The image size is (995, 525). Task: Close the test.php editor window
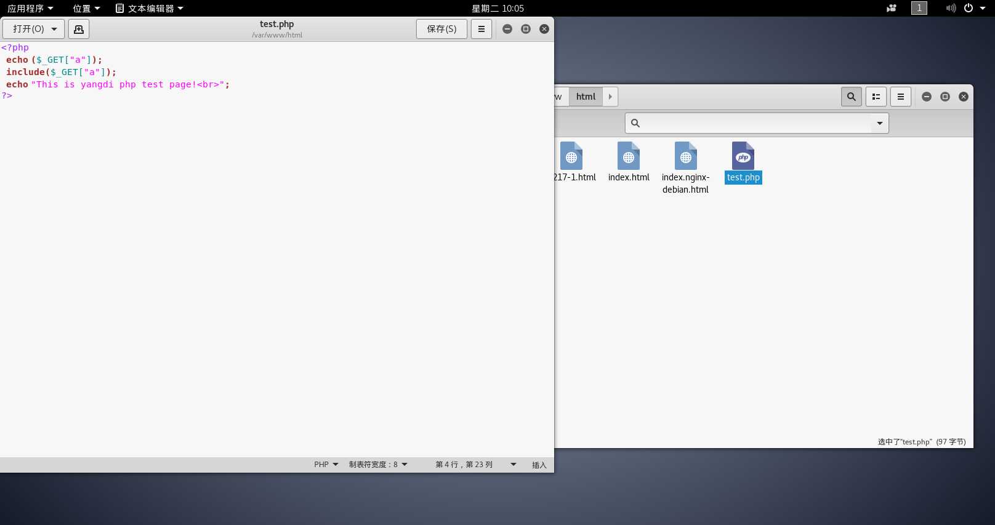(x=544, y=29)
